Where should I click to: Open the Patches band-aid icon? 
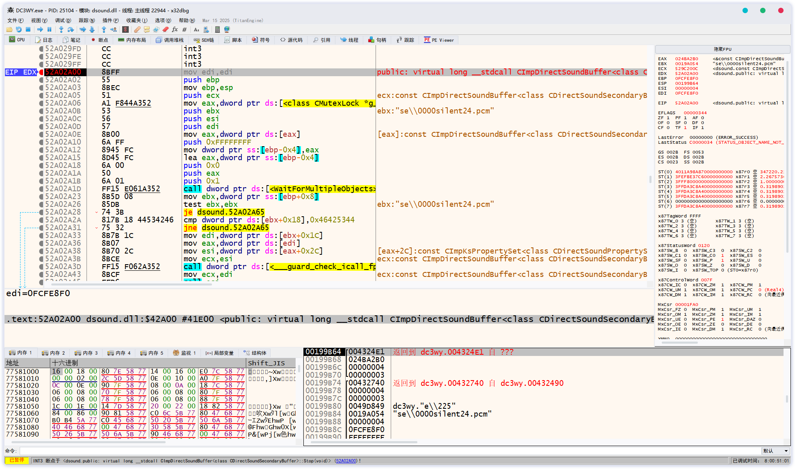click(137, 29)
